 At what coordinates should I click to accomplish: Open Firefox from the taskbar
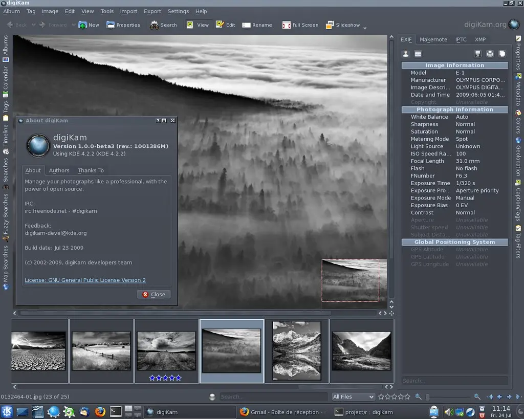tap(100, 411)
